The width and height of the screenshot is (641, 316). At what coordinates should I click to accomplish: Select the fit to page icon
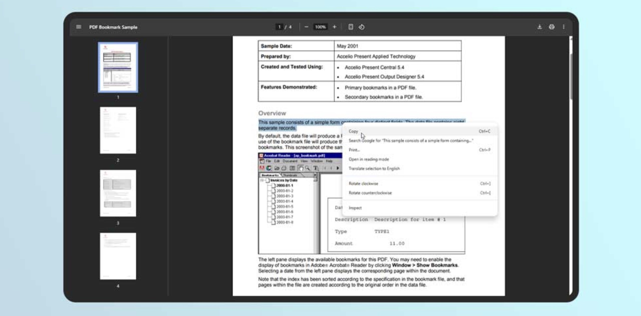click(x=351, y=27)
